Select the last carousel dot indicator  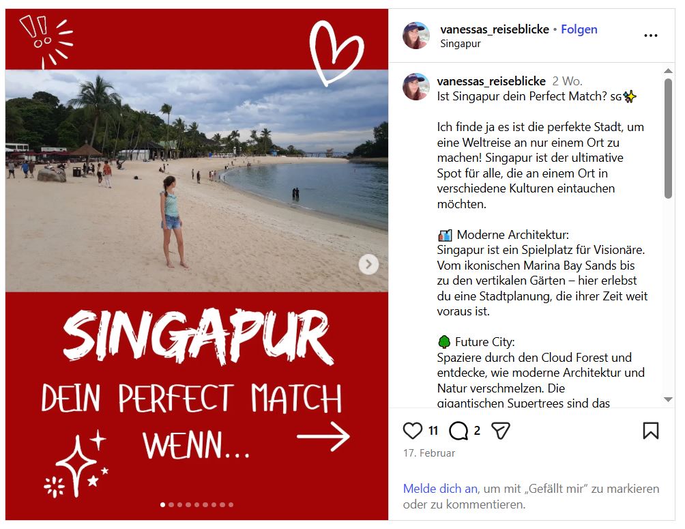tap(231, 504)
